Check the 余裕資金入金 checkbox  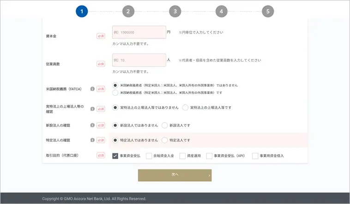[x=149, y=156]
